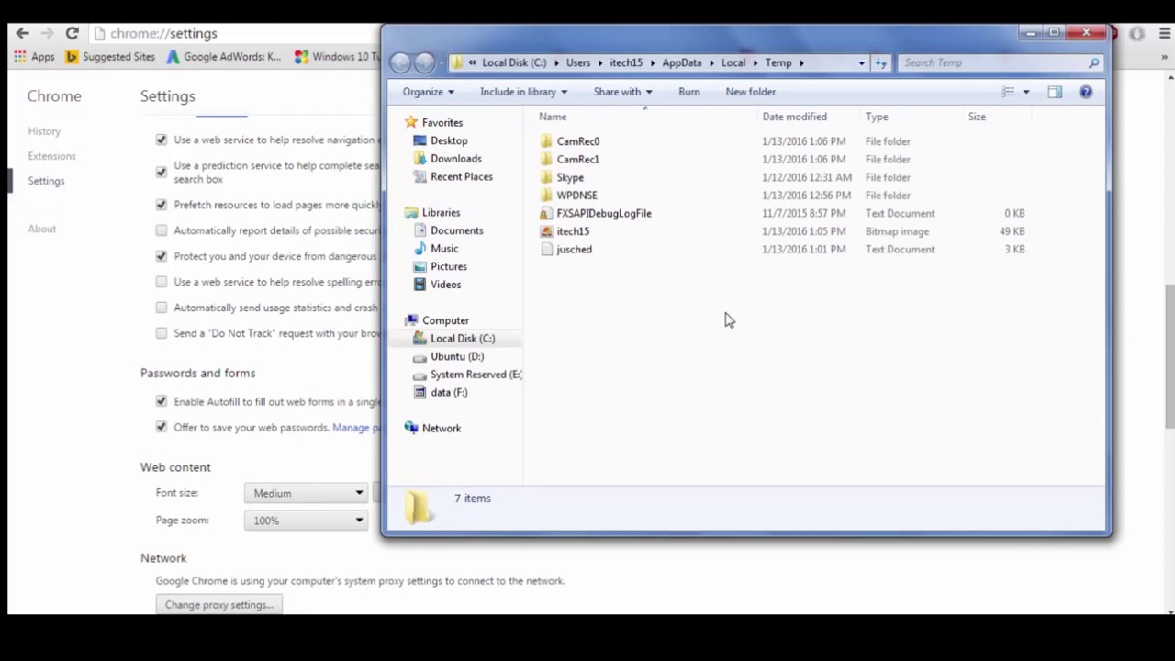Image resolution: width=1175 pixels, height=661 pixels.
Task: Open About in Chrome sidebar
Action: (x=41, y=229)
